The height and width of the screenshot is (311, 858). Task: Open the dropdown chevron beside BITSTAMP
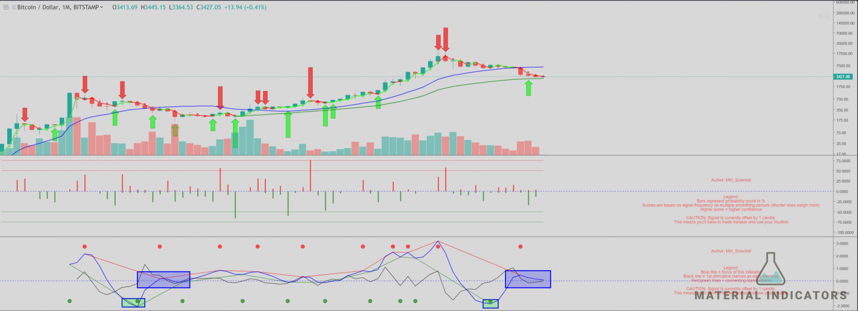pyautogui.click(x=101, y=7)
